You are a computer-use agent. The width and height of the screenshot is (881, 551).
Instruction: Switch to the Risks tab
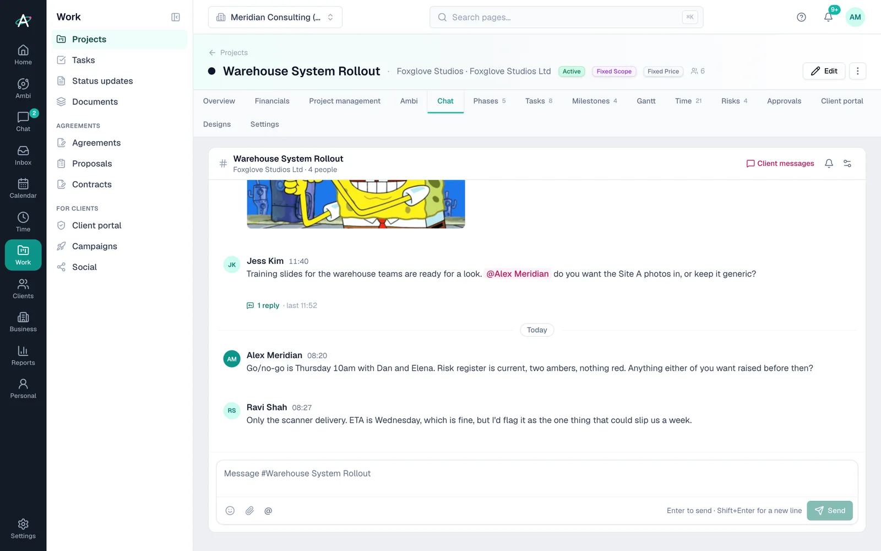pyautogui.click(x=735, y=101)
